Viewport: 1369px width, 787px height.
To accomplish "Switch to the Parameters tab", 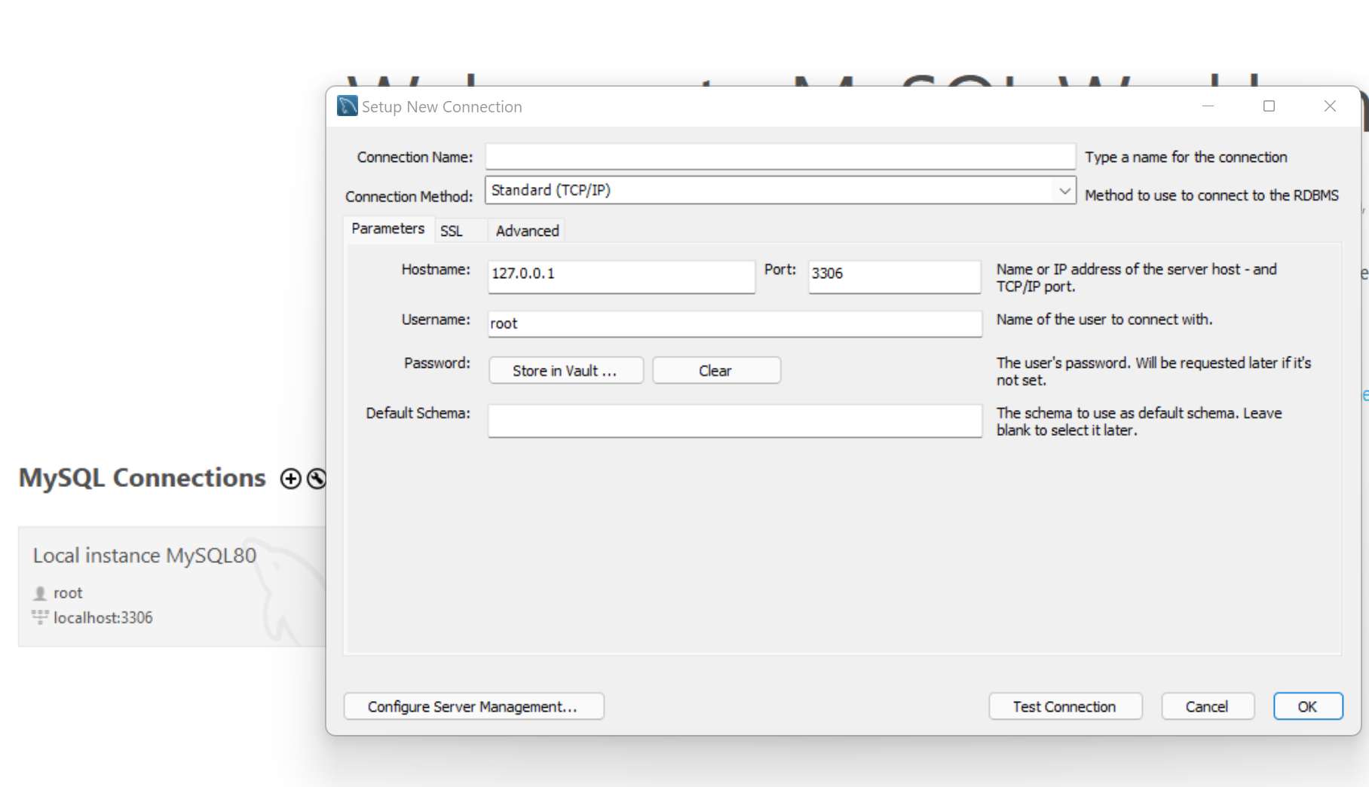I will click(387, 228).
